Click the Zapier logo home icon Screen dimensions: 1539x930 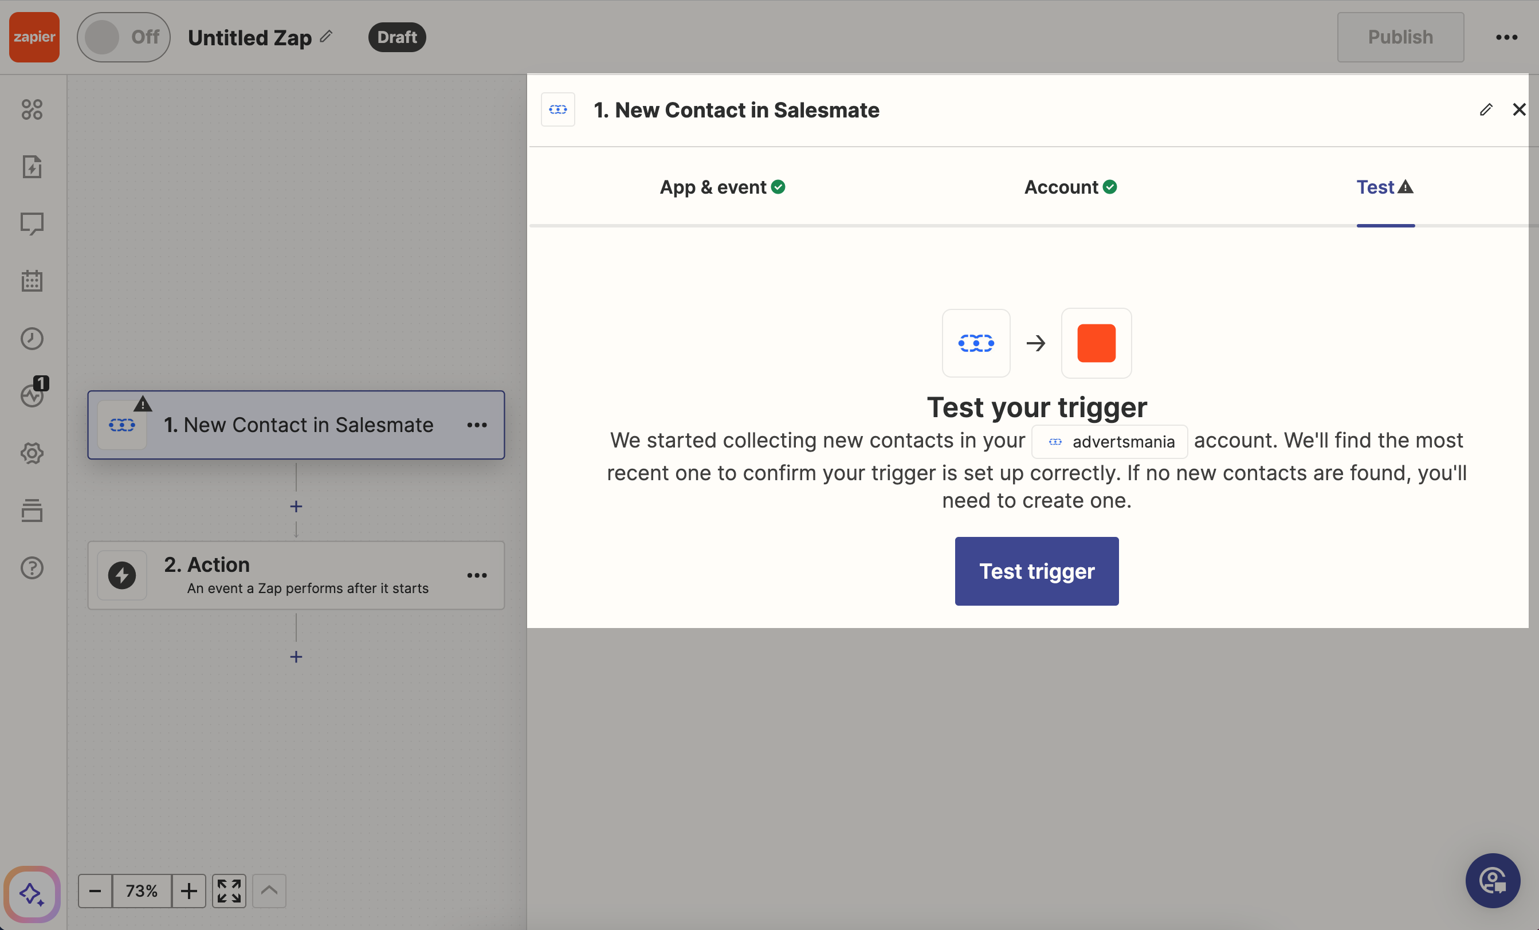point(34,37)
